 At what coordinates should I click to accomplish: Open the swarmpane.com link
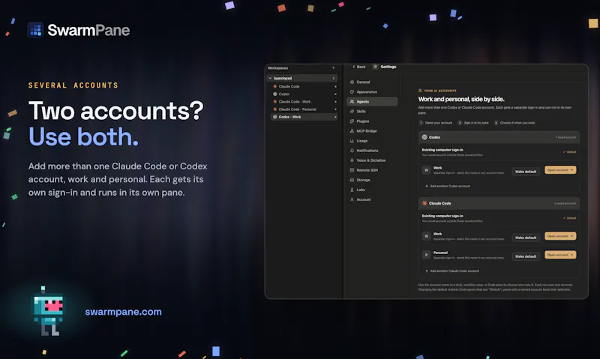123,312
